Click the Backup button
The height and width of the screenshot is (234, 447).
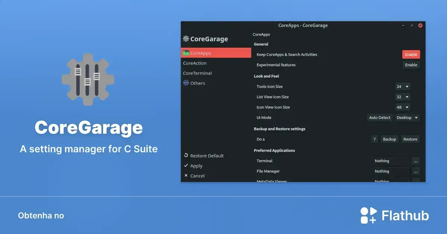point(389,139)
